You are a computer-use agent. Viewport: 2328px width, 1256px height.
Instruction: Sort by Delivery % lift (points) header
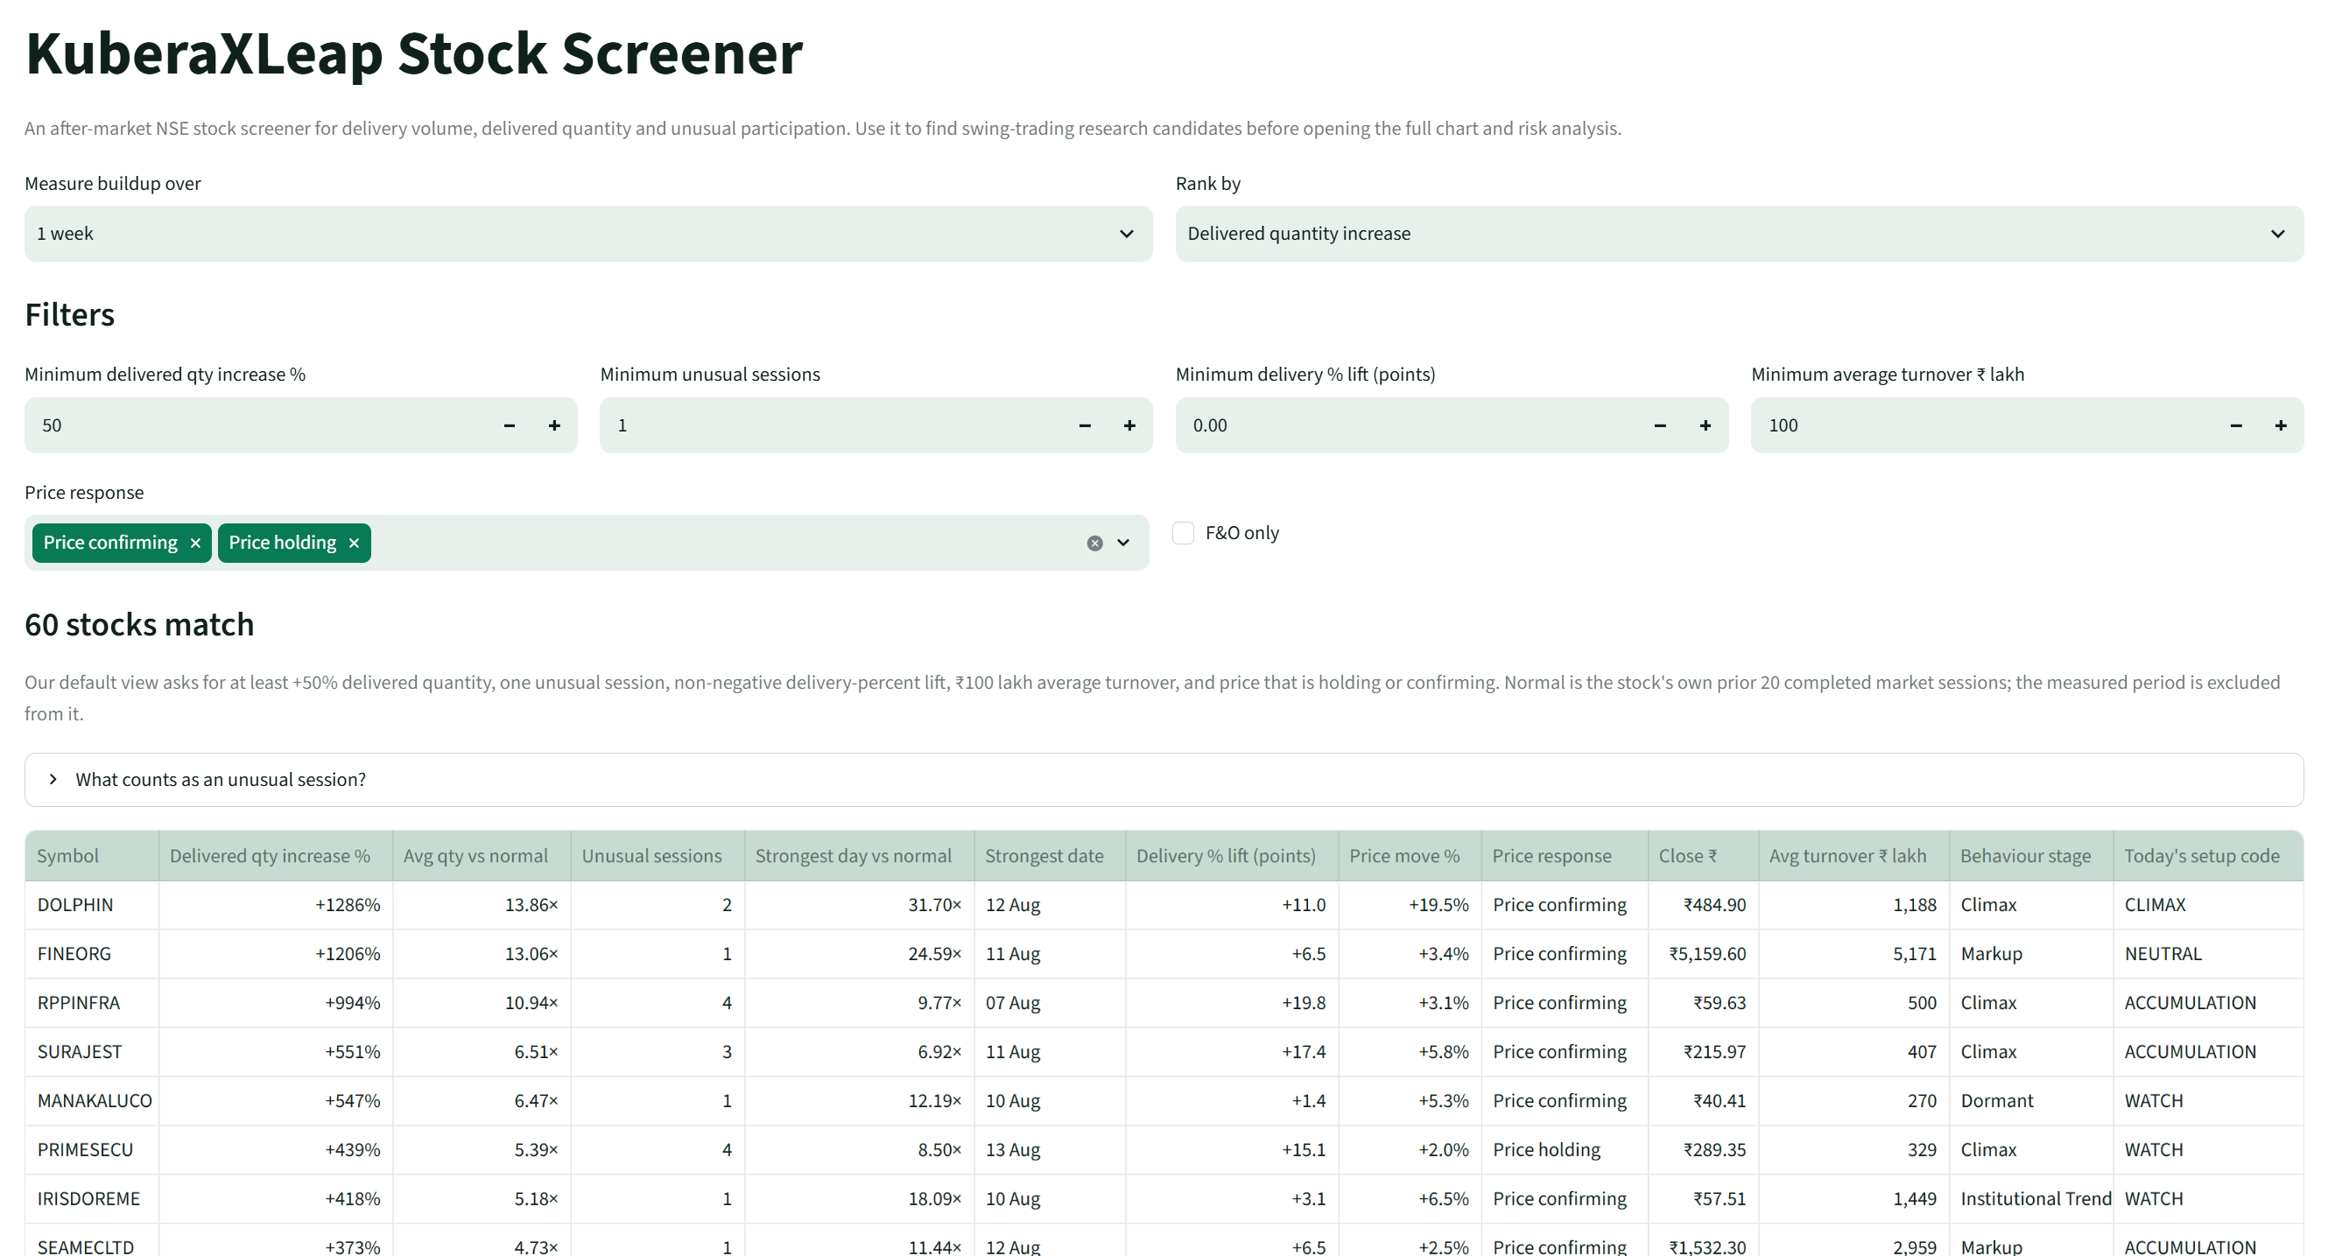pyautogui.click(x=1232, y=856)
